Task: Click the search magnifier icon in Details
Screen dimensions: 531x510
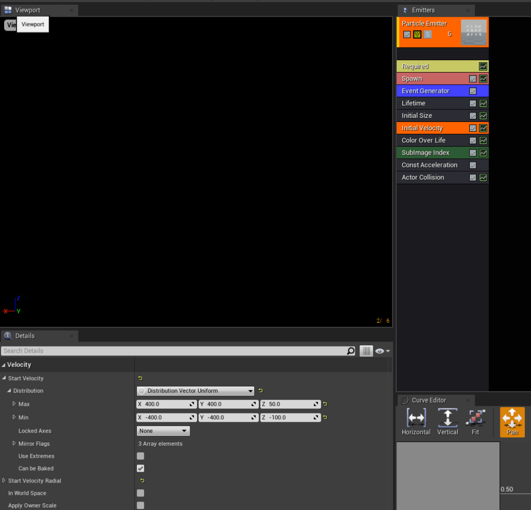Action: pyautogui.click(x=351, y=351)
